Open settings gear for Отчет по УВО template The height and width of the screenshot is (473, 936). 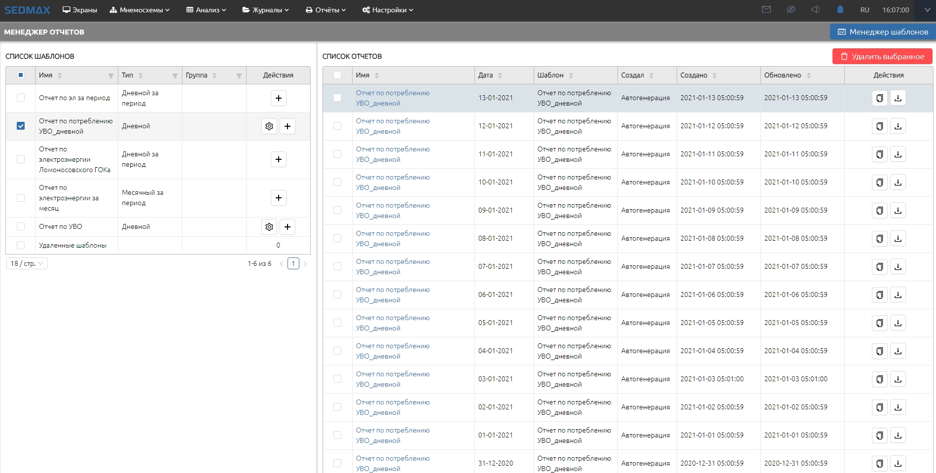pyautogui.click(x=269, y=227)
